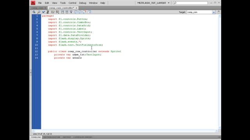Click the Target field showing comp_com
The width and height of the screenshot is (250, 140).
click(x=200, y=12)
